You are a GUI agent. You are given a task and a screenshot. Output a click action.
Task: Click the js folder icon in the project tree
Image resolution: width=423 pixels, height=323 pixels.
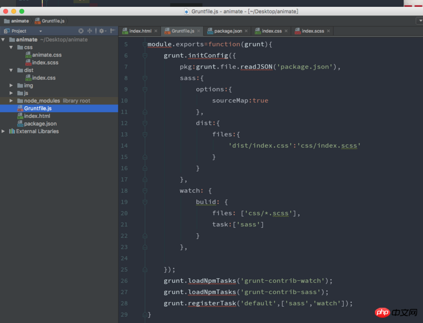(x=20, y=93)
